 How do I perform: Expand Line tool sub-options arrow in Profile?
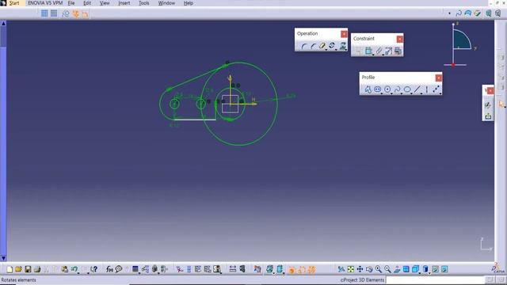click(421, 93)
